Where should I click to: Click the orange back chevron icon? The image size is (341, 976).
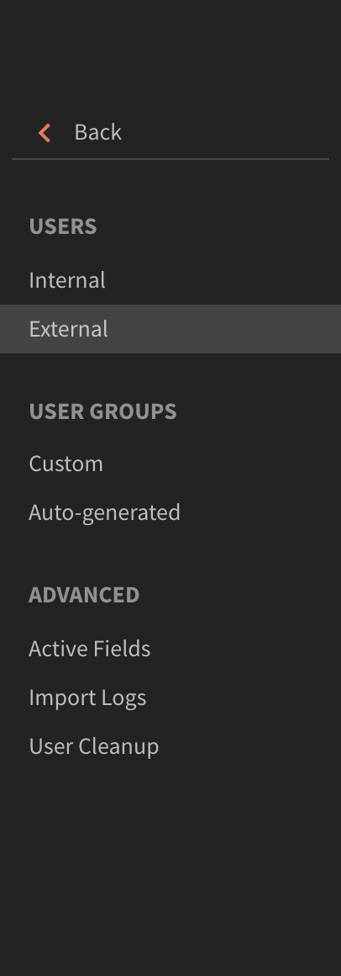[45, 133]
